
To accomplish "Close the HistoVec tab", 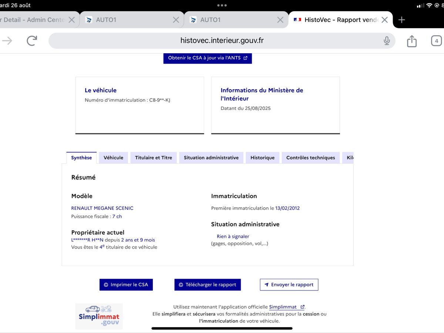I will [385, 20].
